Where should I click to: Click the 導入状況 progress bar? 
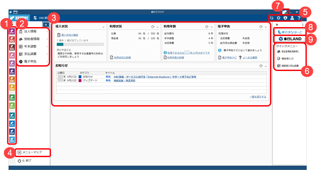click(x=80, y=44)
